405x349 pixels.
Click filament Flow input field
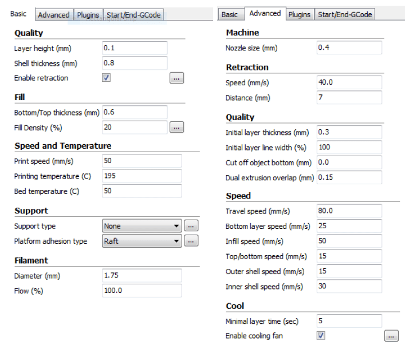click(x=142, y=291)
